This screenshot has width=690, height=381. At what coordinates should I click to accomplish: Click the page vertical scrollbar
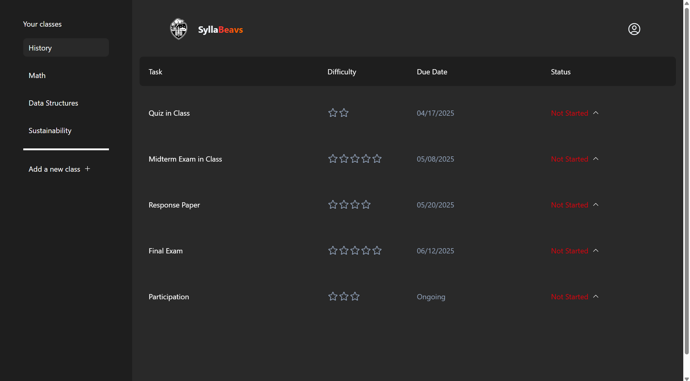[x=687, y=184]
